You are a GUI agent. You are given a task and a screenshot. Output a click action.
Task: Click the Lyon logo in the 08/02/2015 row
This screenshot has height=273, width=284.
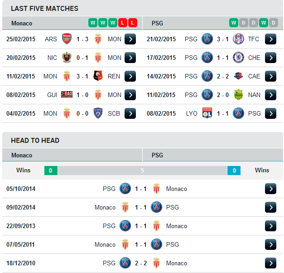click(207, 113)
